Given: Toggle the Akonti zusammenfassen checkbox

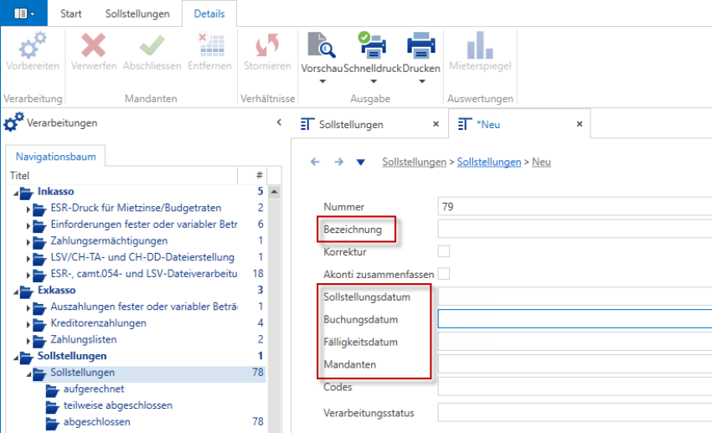Looking at the screenshot, I should point(444,274).
